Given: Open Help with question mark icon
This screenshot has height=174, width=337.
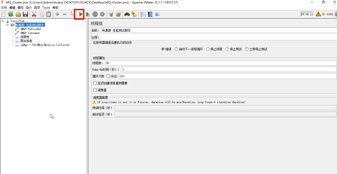Looking at the screenshot, I should 150,14.
